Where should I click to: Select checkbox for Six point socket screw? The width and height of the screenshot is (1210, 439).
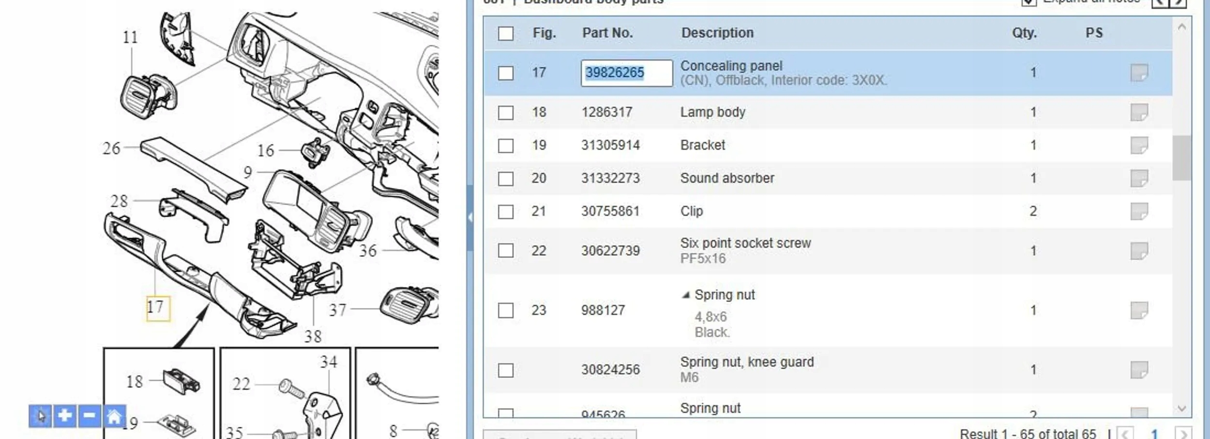point(506,250)
